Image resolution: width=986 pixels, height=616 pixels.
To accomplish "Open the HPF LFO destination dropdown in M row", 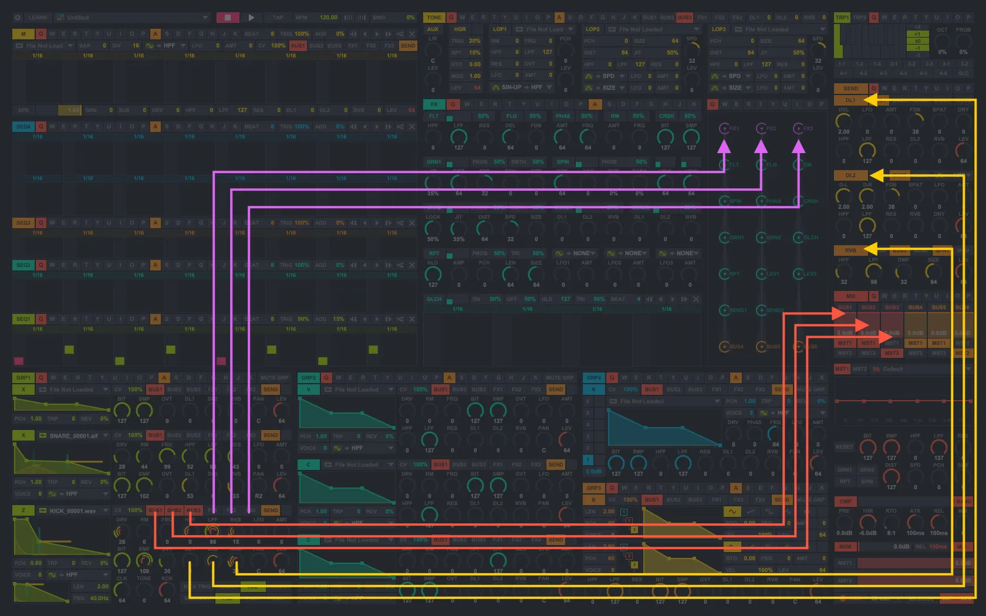I will coord(166,45).
